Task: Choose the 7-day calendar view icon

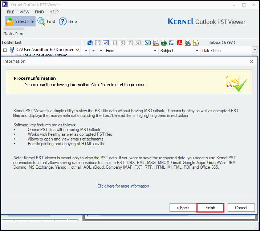Action: coord(130,43)
